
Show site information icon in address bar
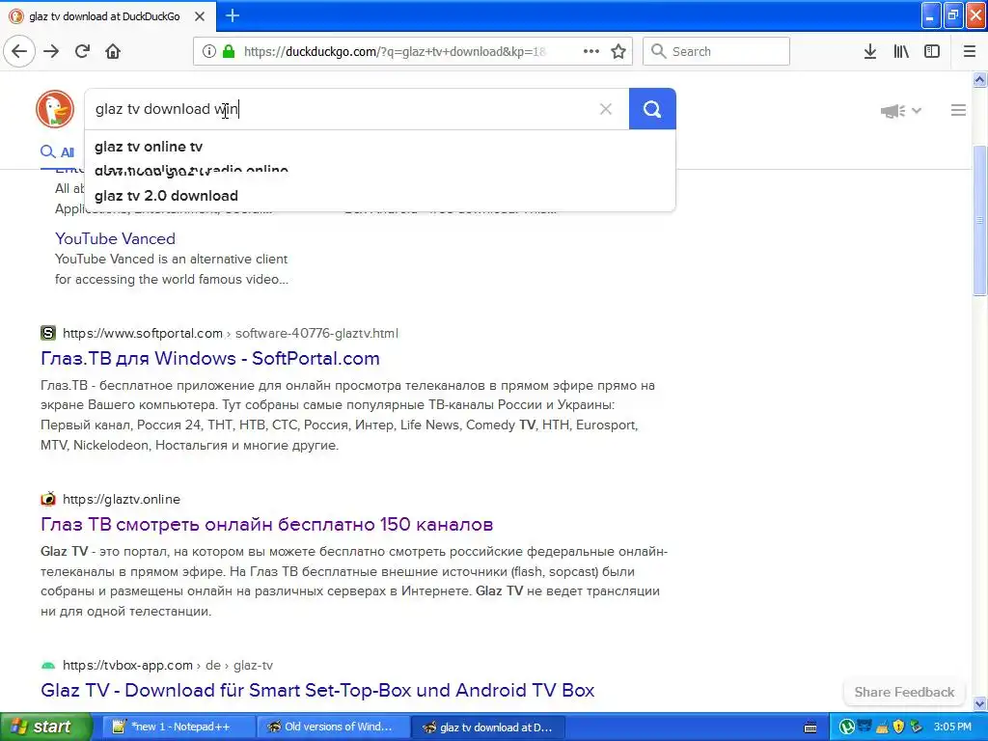(x=208, y=52)
